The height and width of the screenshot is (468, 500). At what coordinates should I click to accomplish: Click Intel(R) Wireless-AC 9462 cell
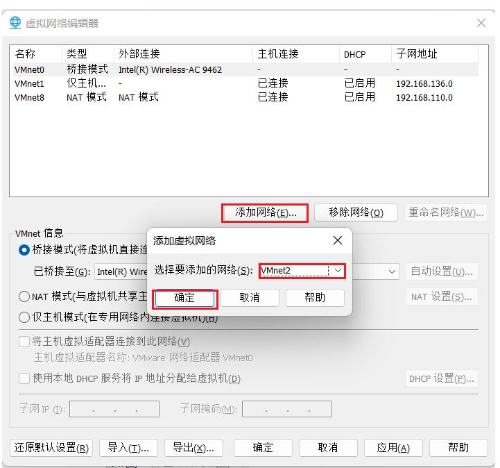click(x=170, y=70)
